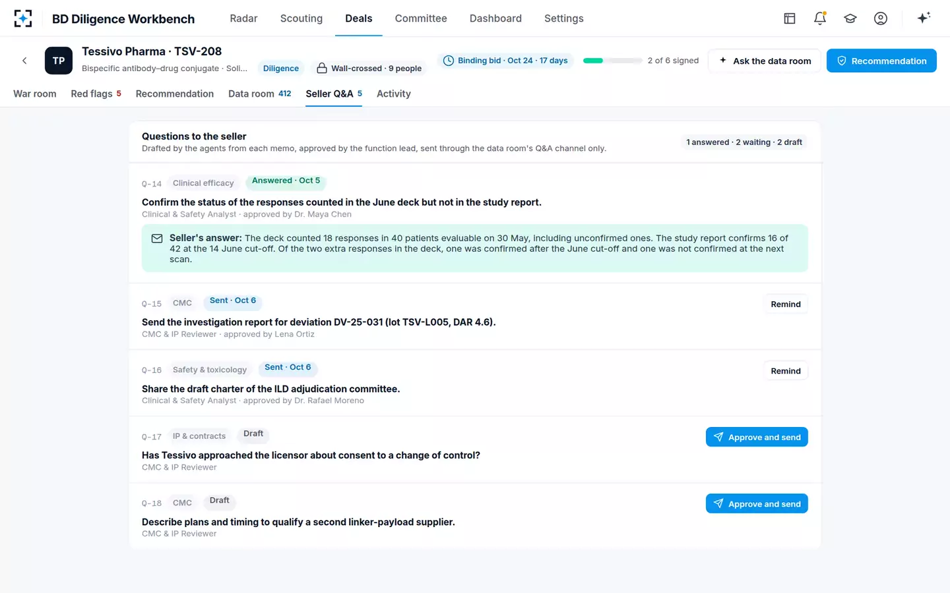The image size is (950, 593).
Task: Click the blue Recommendation button
Action: (x=881, y=61)
